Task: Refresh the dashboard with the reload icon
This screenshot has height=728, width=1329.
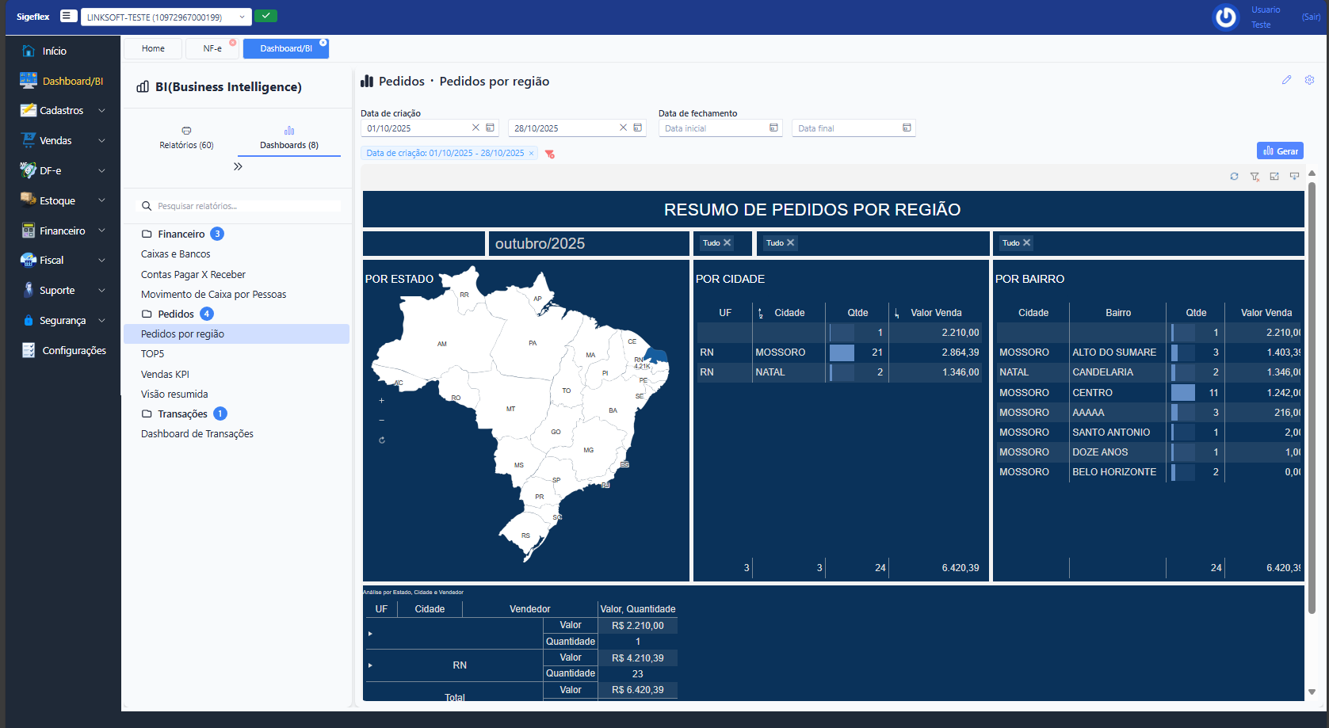Action: (1234, 177)
